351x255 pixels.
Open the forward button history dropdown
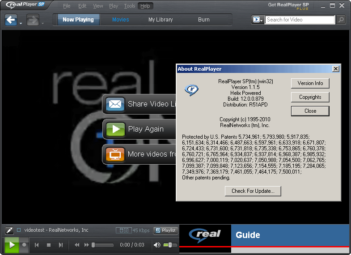pyautogui.click(x=42, y=23)
